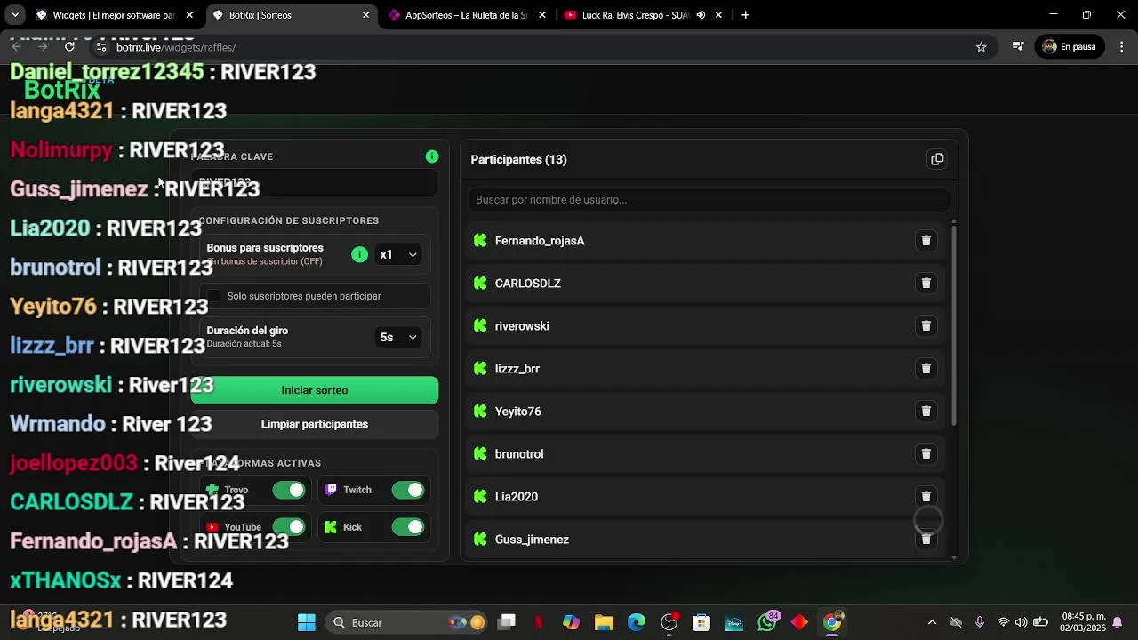Click Buscar por nombre de usuario field
Screen dimensions: 1138x640
click(709, 200)
